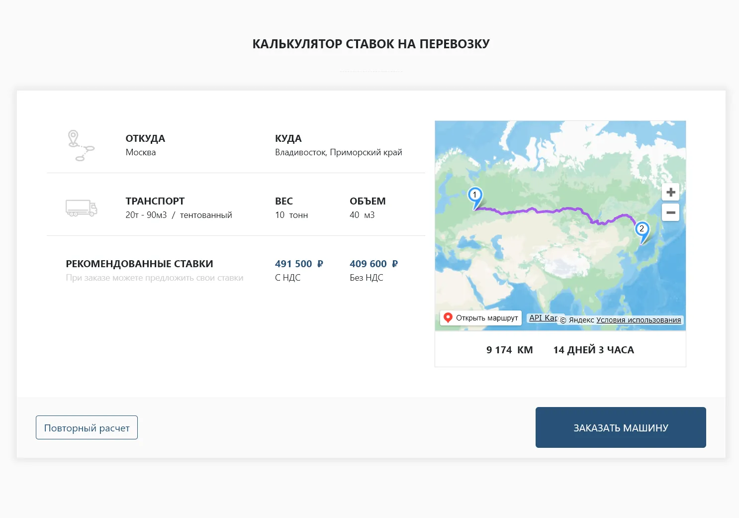Click destination Владивосток, Приморский край

pyautogui.click(x=338, y=152)
